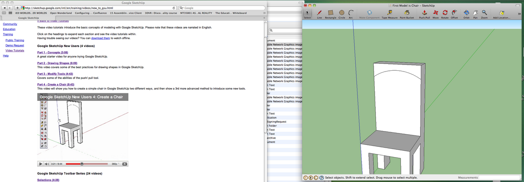The width and height of the screenshot is (524, 182).
Task: Open the 'MT35801 AS...AL REALITY' bookmark
Action: 196,13
